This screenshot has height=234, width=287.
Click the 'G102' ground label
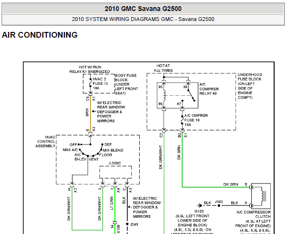coord(199,211)
